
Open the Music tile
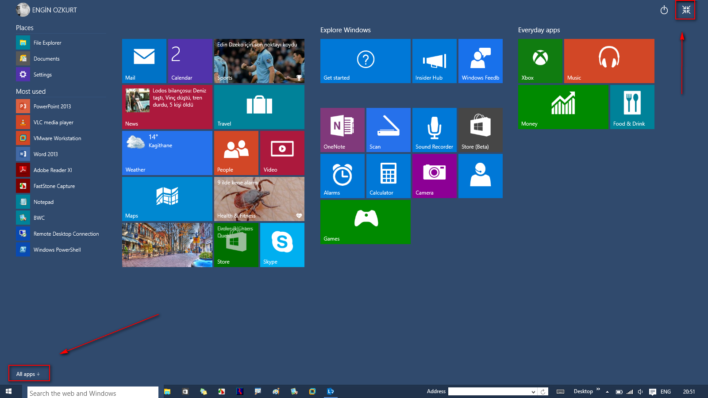coord(609,61)
